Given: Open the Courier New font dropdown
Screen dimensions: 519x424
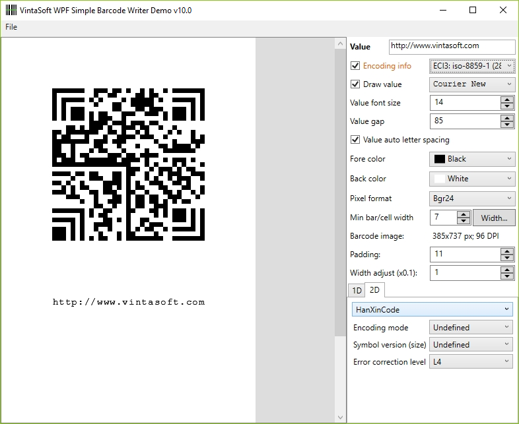Looking at the screenshot, I should tap(472, 84).
